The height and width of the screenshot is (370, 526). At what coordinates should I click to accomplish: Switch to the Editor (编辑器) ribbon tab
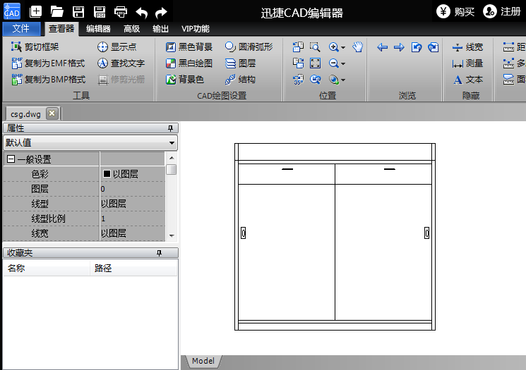[98, 29]
